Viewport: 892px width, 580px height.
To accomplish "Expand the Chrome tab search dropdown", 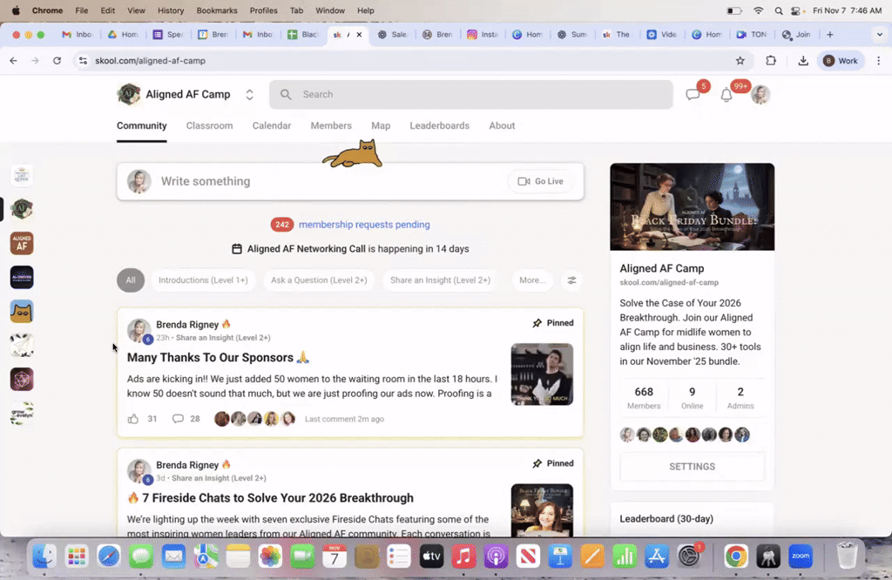I will 880,35.
